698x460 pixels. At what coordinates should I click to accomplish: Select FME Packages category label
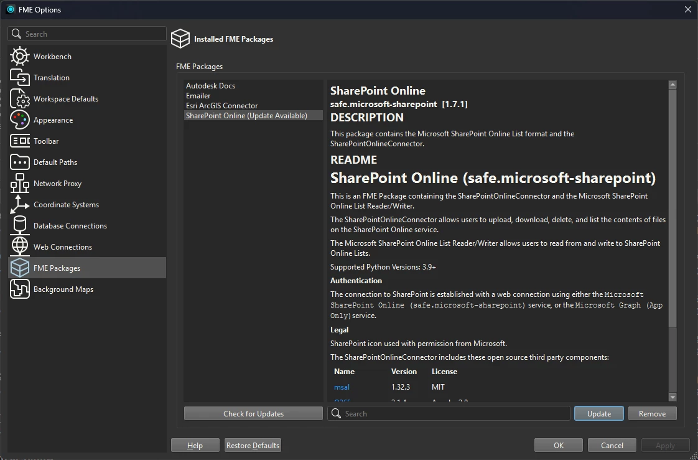pos(57,268)
